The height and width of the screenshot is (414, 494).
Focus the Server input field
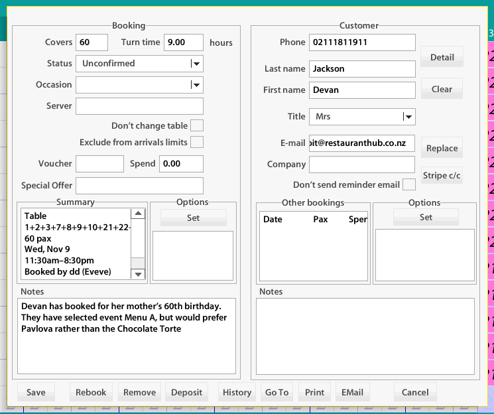click(139, 106)
